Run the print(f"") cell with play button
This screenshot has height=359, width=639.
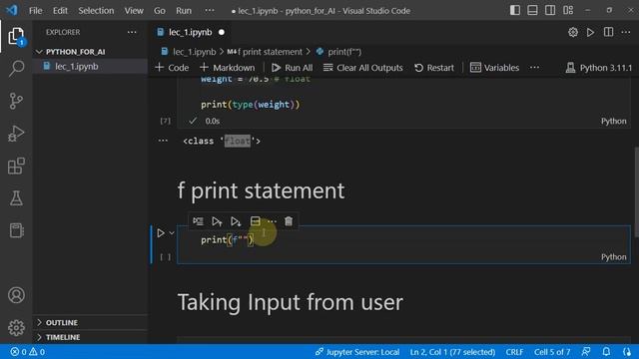(161, 232)
